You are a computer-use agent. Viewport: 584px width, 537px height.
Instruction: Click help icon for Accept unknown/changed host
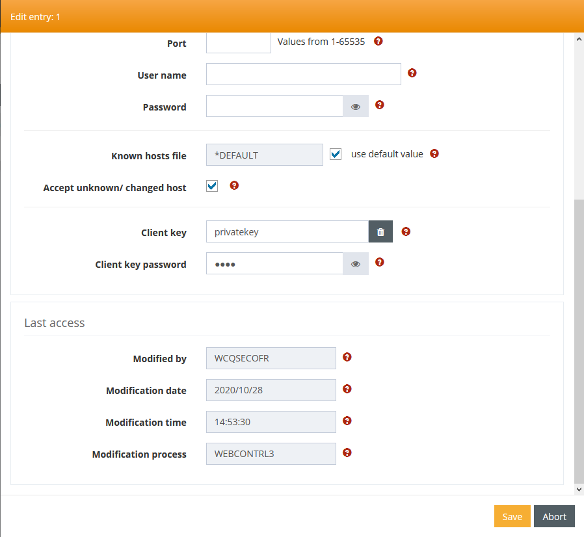234,186
